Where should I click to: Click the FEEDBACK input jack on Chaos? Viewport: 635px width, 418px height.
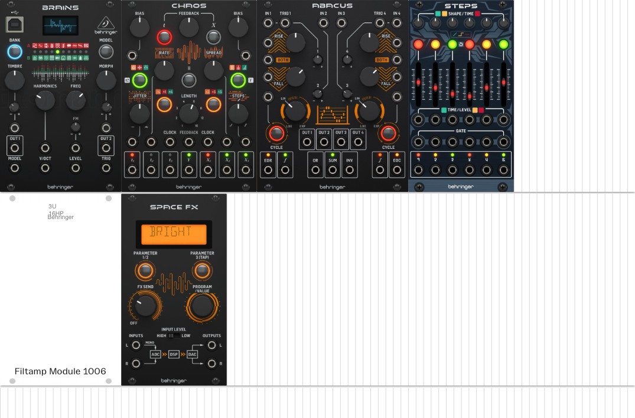pyautogui.click(x=188, y=142)
